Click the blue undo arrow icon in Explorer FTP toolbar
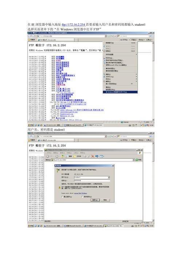Viewport: 182px width, 258px height. (x=97, y=156)
